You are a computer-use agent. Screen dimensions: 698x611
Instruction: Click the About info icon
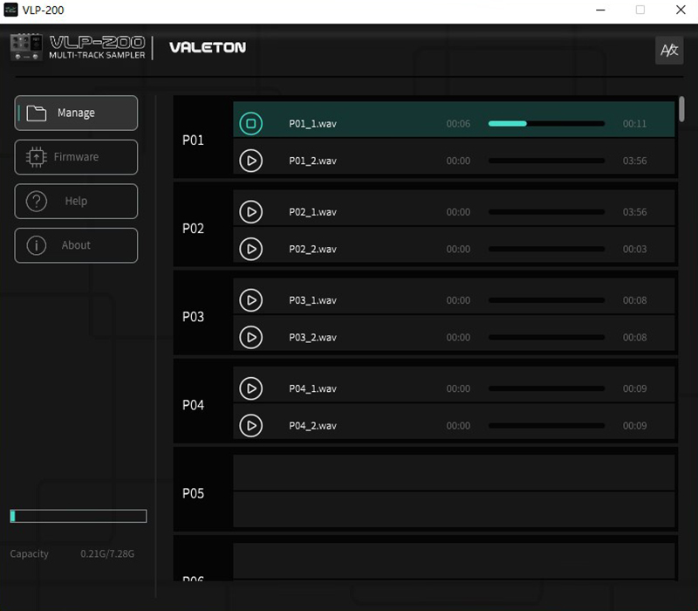37,245
